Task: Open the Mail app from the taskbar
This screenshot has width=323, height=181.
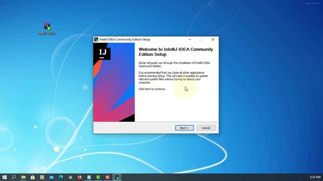Action: click(51, 177)
